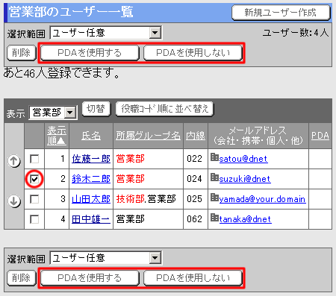Viewport: 336px width, 296px height.
Task: Click extension number 022
Action: (194, 159)
